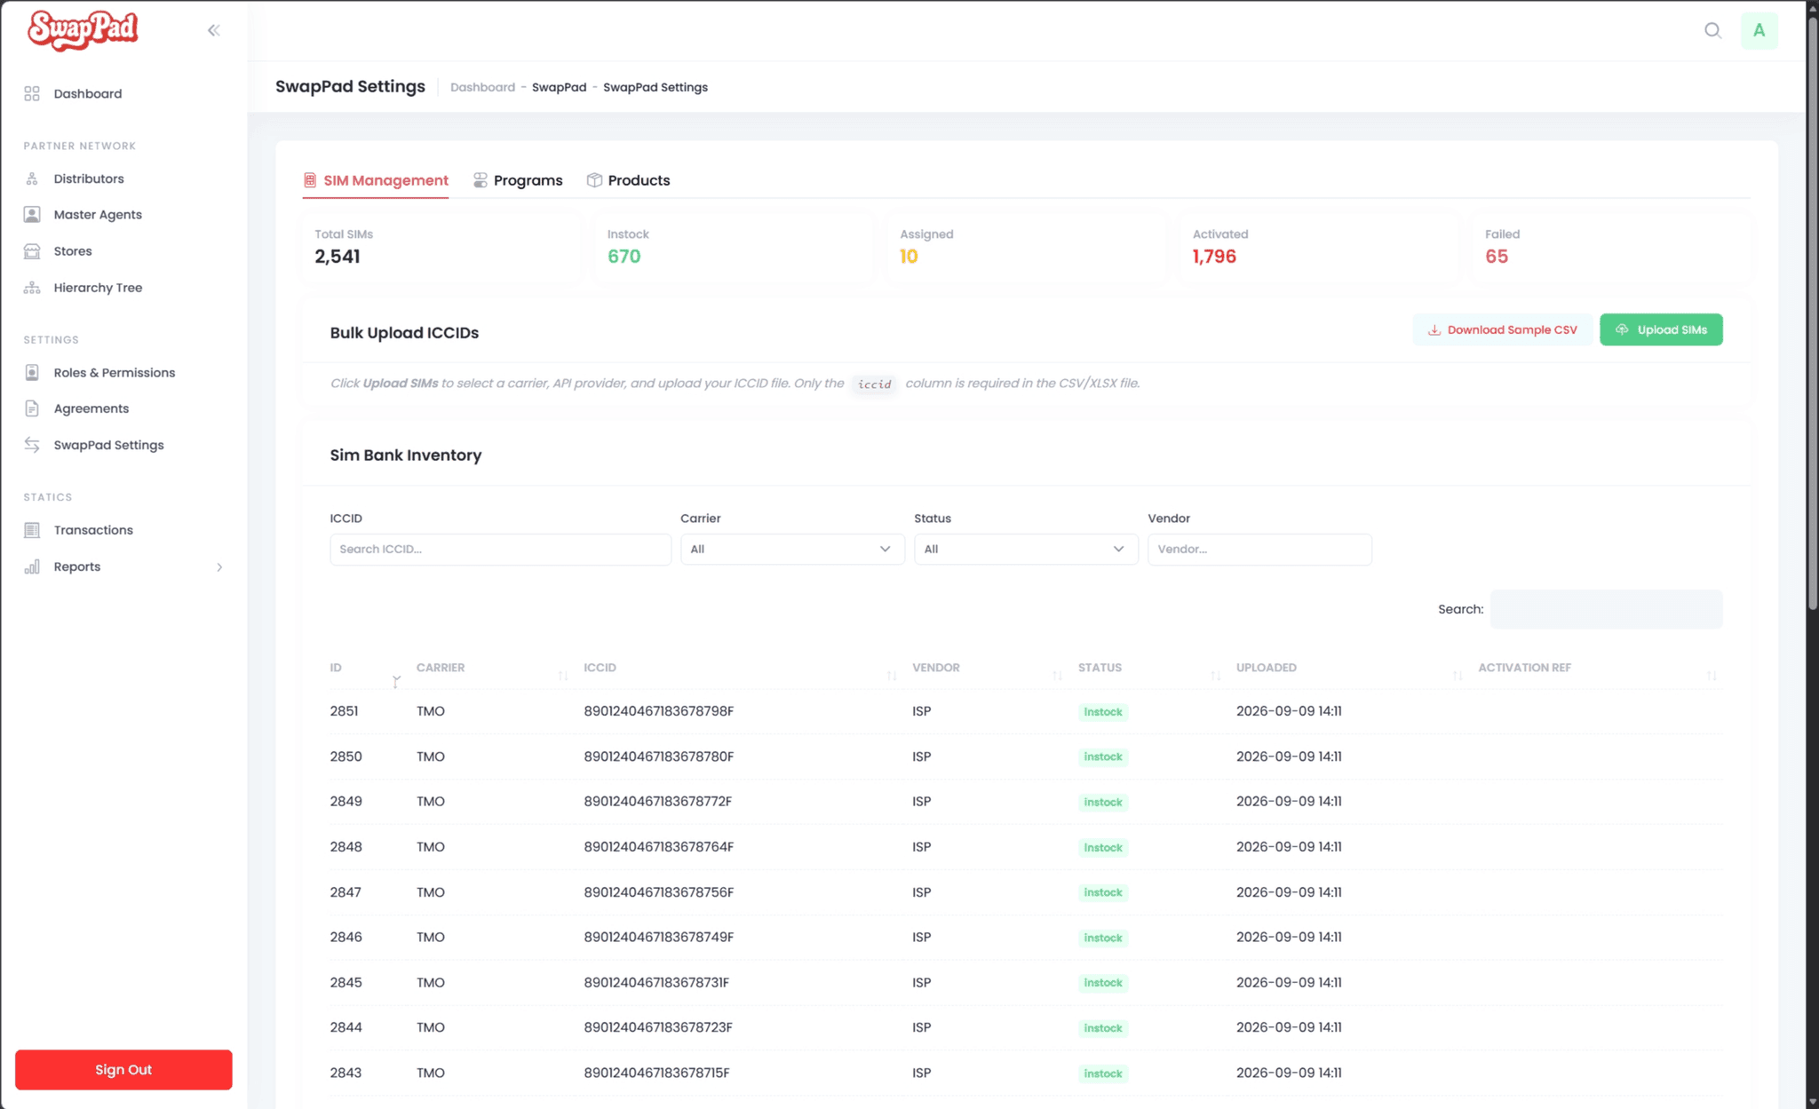
Task: Follow the Dashboard breadcrumb link
Action: 482,87
